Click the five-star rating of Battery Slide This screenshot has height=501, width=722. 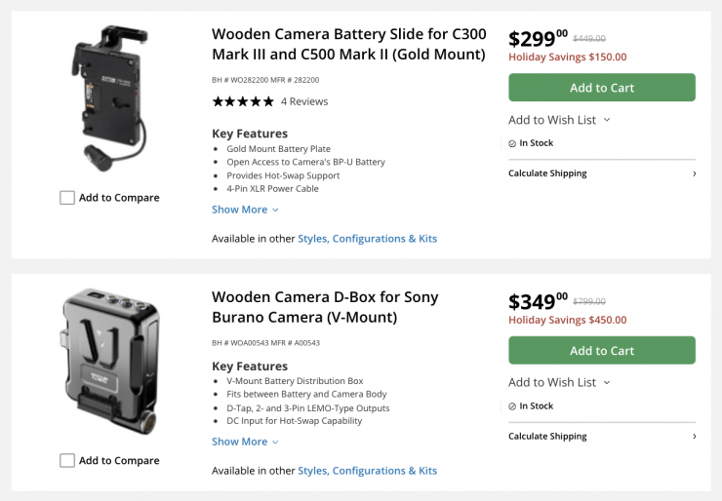point(243,101)
